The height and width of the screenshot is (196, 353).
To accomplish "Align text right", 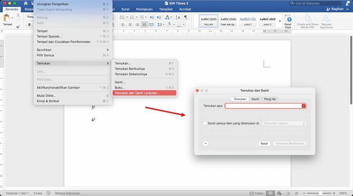I will pos(137,25).
